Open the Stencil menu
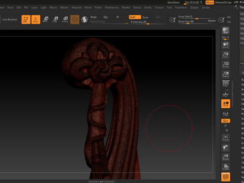The image size is (244, 183). click(137, 8)
